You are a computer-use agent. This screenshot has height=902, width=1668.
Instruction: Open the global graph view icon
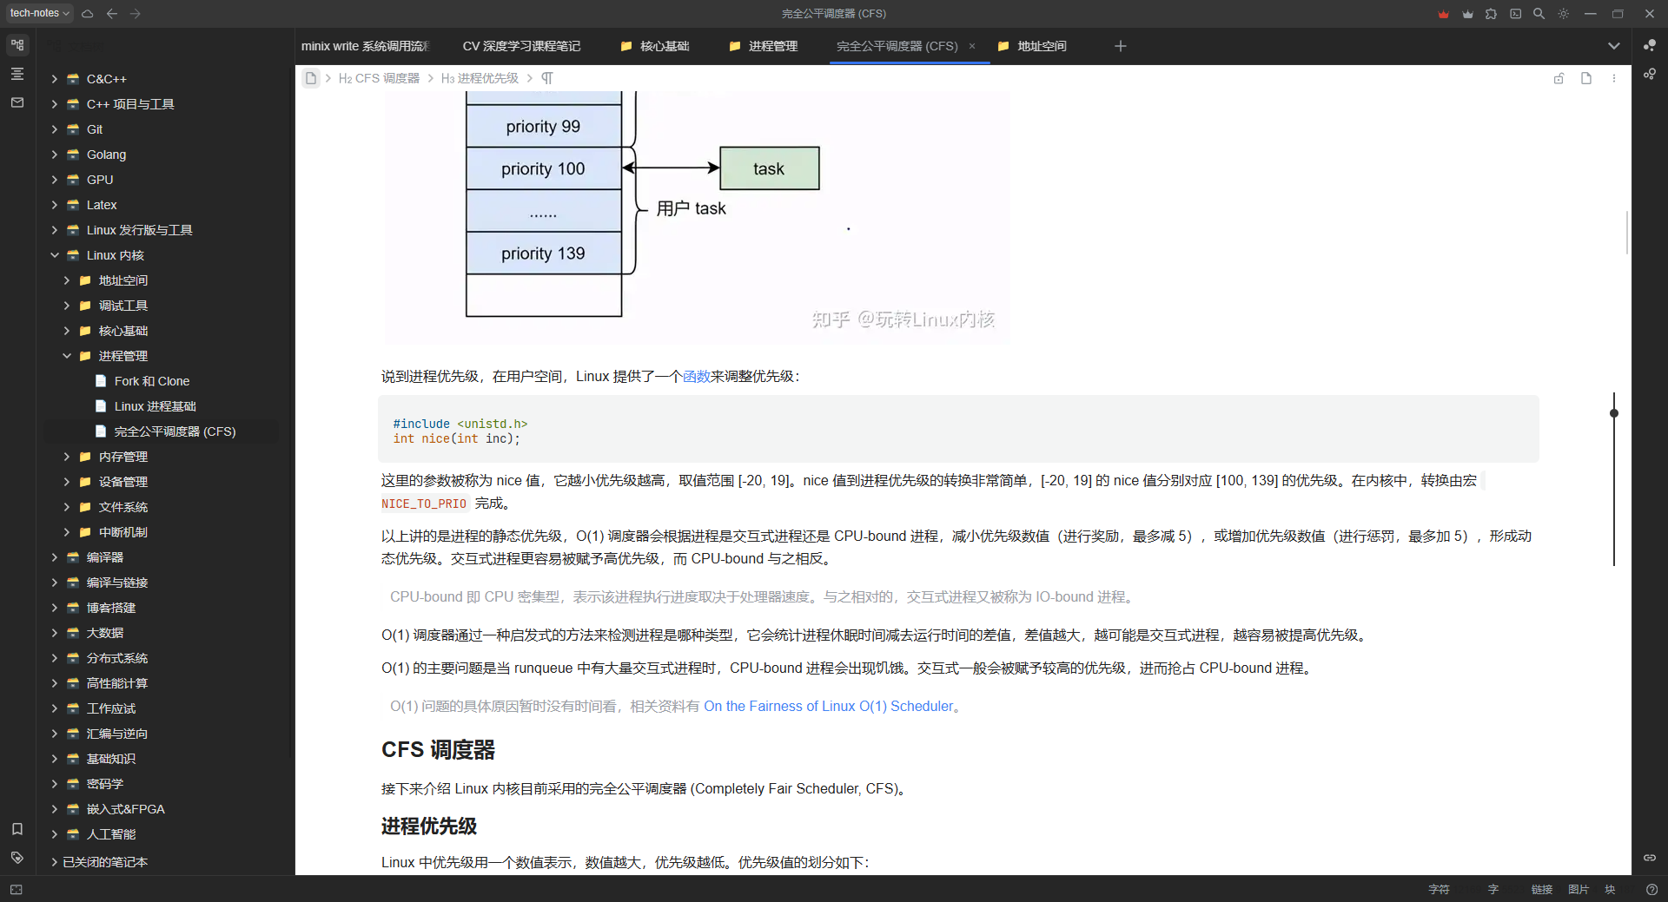coord(1650,45)
